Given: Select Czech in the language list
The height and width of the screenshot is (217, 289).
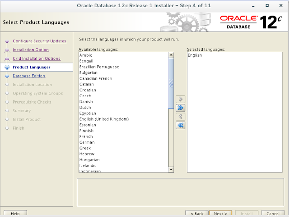Looking at the screenshot, I should pos(123,96).
